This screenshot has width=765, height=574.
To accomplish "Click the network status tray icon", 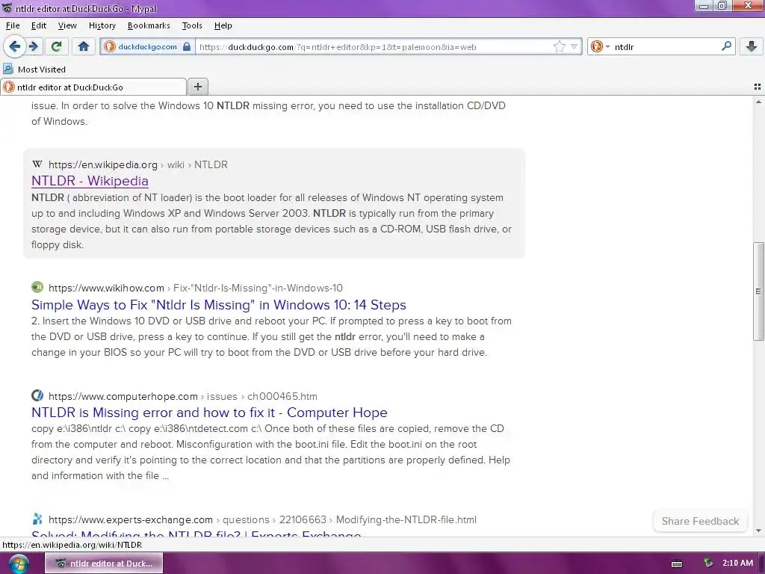I will pos(708,564).
